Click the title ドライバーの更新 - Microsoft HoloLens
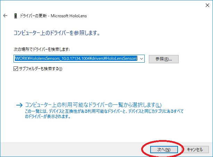Screen dimensions: 213x157 53,16
